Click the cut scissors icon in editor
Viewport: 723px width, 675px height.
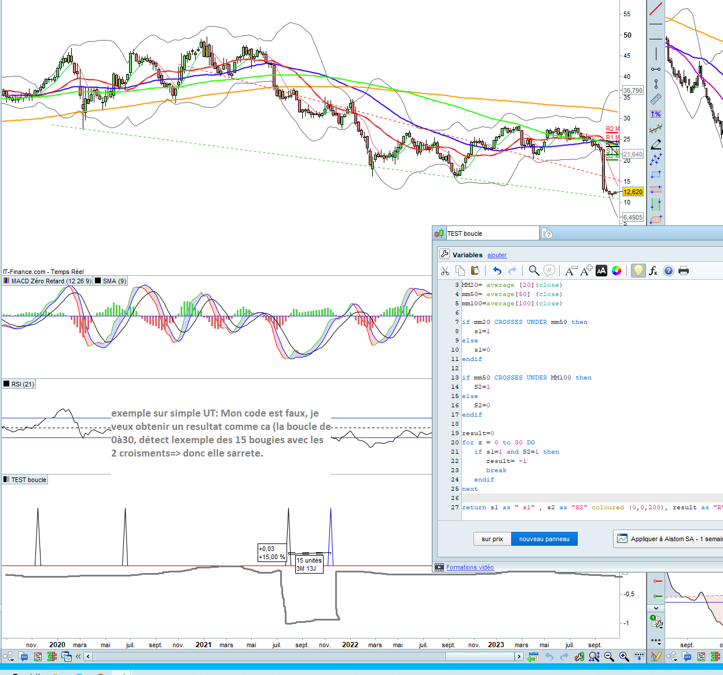click(445, 271)
